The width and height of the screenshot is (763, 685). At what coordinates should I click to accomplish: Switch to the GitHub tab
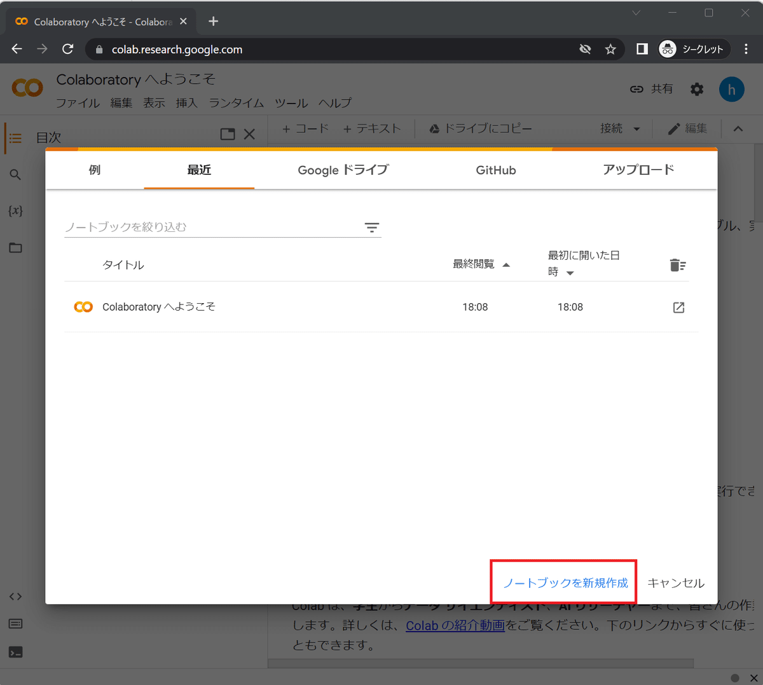click(496, 170)
